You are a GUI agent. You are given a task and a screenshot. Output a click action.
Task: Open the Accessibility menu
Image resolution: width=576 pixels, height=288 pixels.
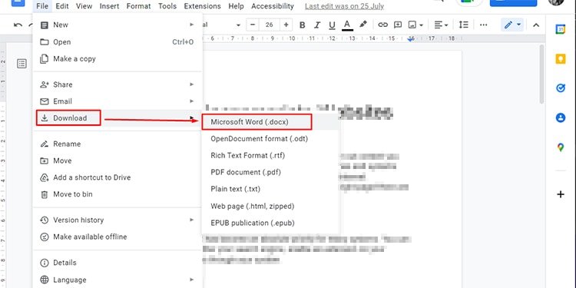tap(273, 6)
